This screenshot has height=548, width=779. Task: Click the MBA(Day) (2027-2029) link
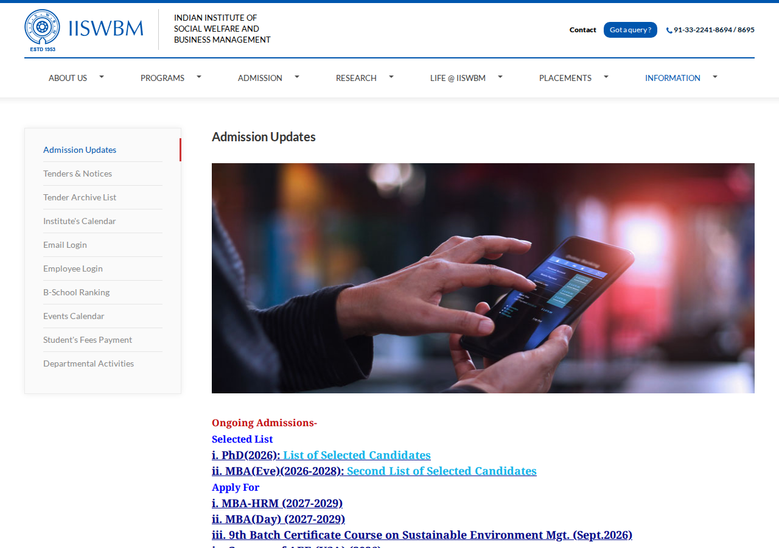coord(278,519)
